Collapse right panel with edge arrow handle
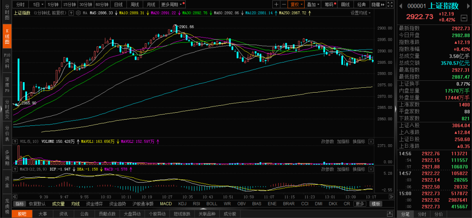Image resolution: width=472 pixels, height=218 pixels. click(396, 109)
